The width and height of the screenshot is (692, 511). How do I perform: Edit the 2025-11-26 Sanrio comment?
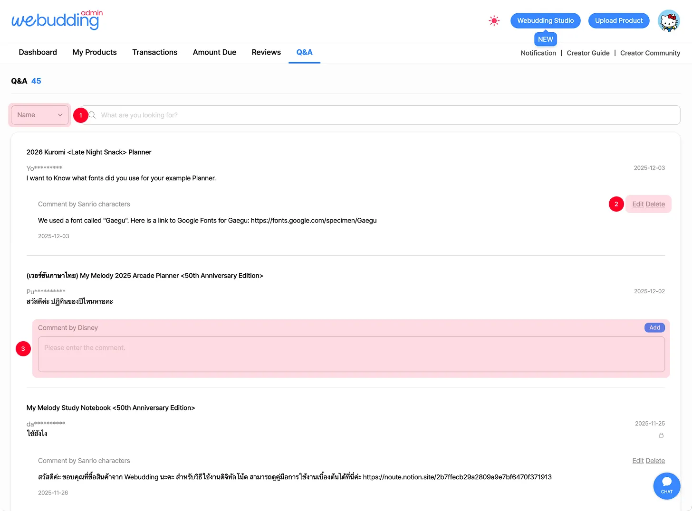coord(638,461)
